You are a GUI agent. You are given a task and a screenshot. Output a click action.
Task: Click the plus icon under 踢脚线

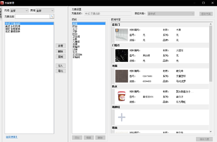pyautogui.click(x=121, y=117)
